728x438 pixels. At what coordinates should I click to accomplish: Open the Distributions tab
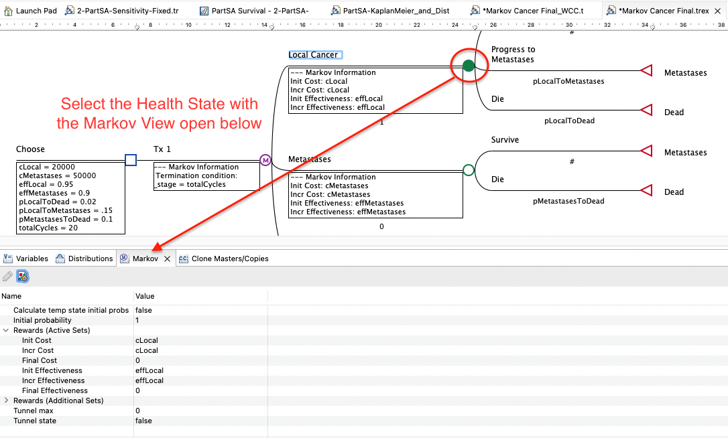pyautogui.click(x=84, y=259)
